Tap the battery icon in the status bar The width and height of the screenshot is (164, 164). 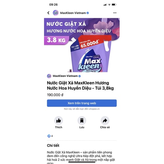pos(114,5)
